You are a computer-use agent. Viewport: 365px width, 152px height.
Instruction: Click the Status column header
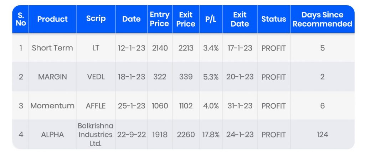tap(273, 19)
